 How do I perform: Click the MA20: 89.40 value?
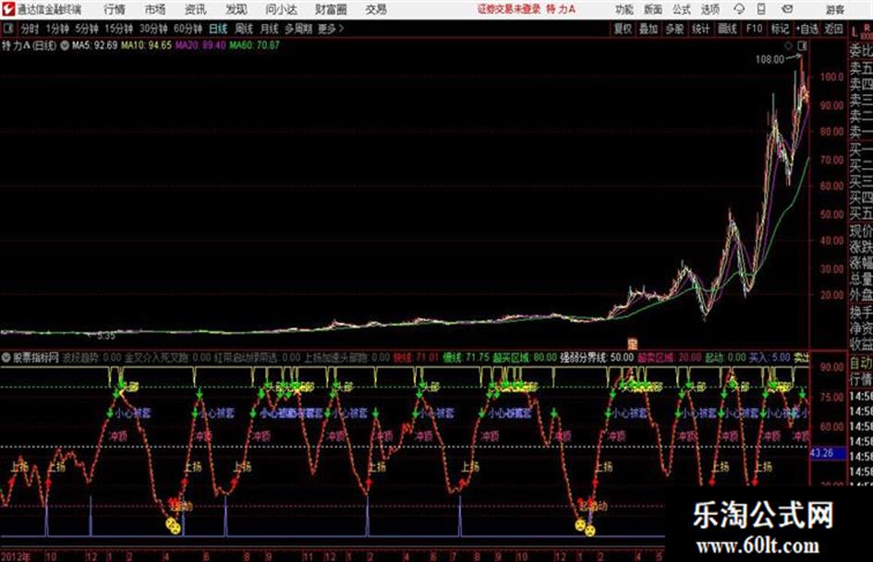(x=200, y=45)
